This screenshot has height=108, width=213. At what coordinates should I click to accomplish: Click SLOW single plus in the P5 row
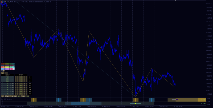[11, 92]
